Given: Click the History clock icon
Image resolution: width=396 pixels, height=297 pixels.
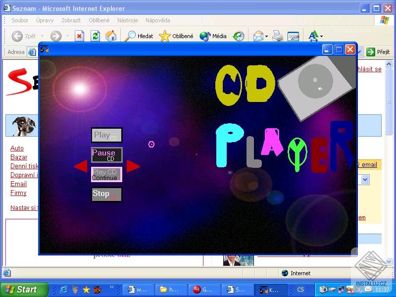Looking at the screenshot, I should [x=239, y=36].
